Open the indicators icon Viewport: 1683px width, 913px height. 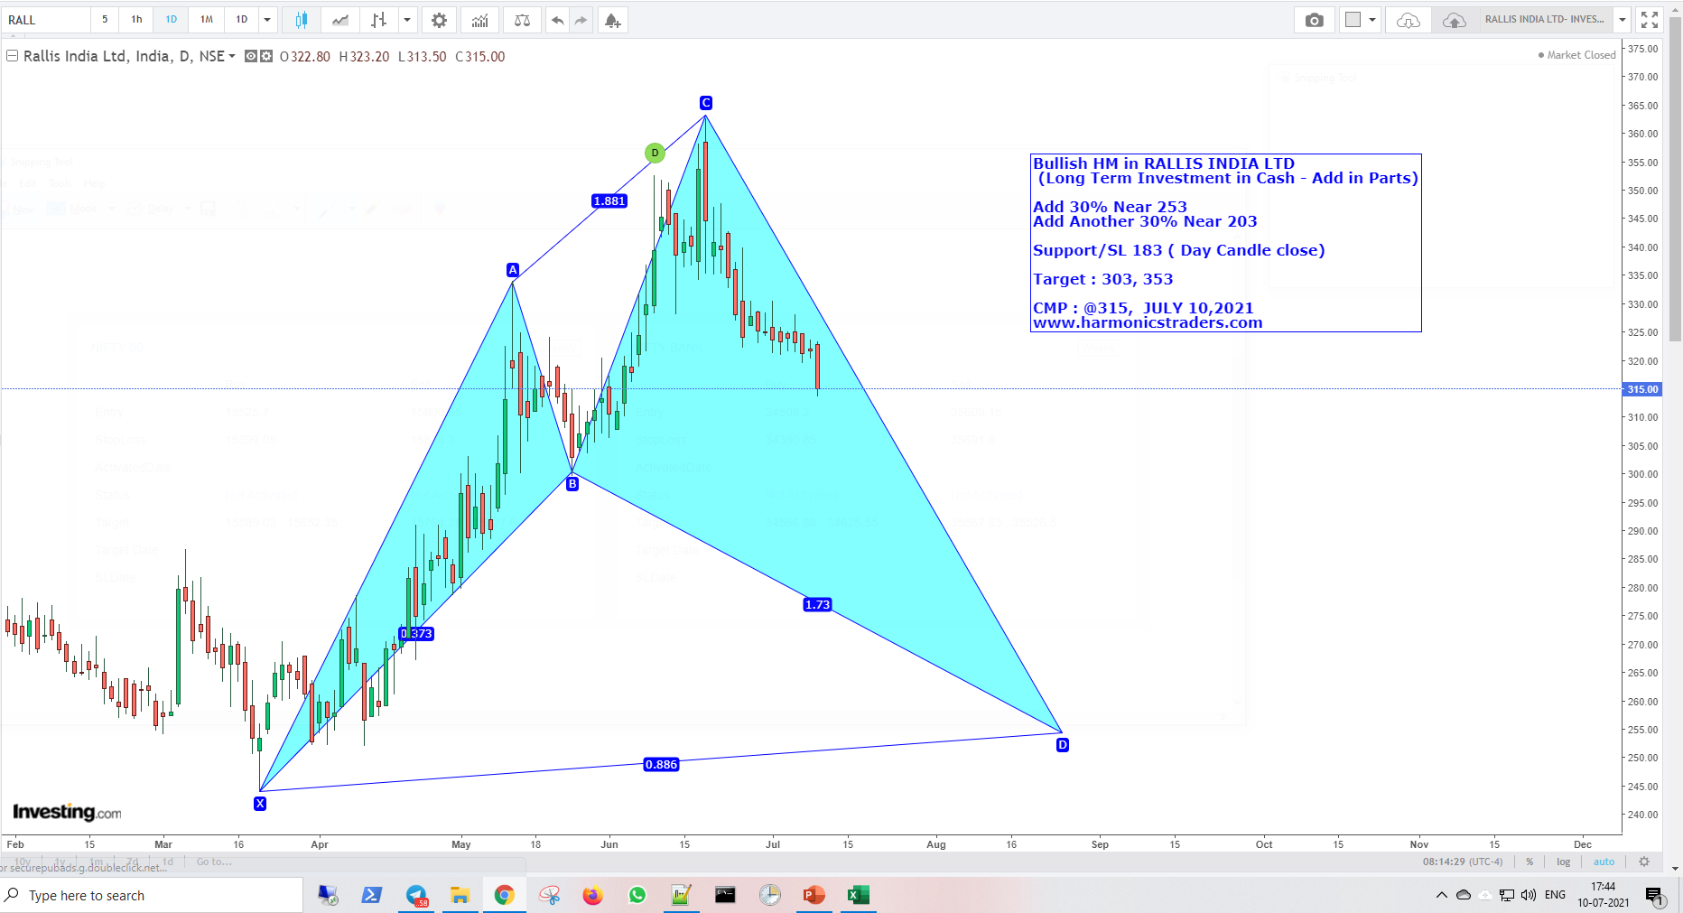[480, 20]
